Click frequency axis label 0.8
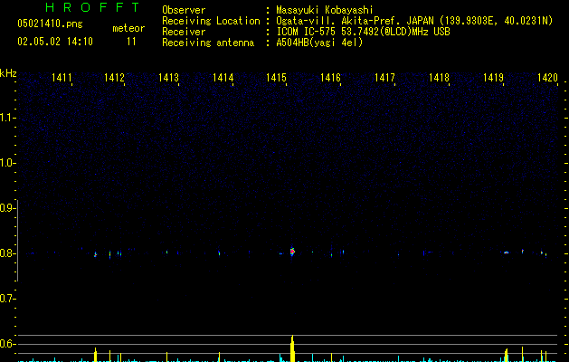This screenshot has height=362, width=569. 7,253
